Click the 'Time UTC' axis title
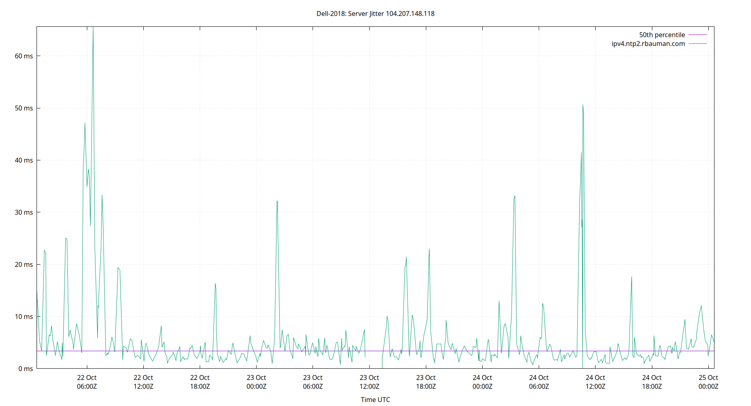This screenshot has width=751, height=406. point(375,400)
